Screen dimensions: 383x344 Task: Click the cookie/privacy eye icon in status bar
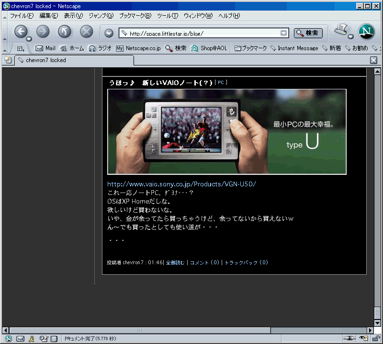[363, 338]
